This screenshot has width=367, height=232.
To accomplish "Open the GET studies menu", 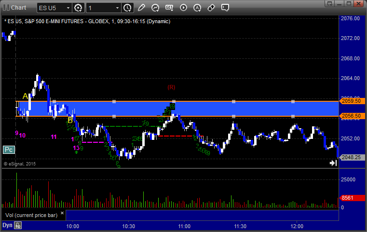I will (169, 8).
